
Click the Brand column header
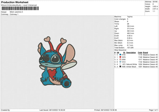(146, 52)
